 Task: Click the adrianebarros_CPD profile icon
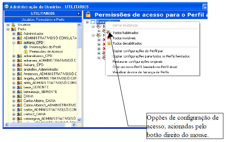[x=20, y=56]
